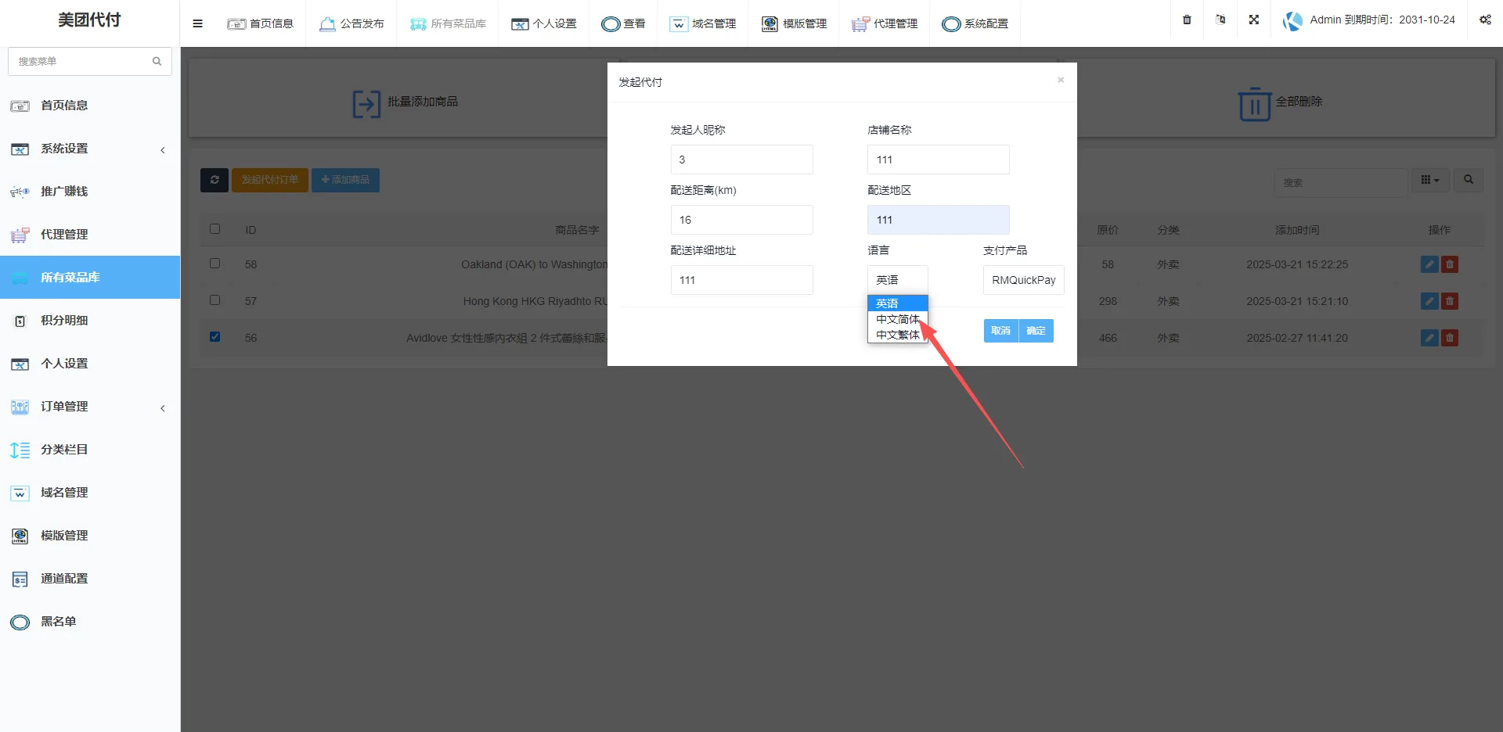Image resolution: width=1503 pixels, height=732 pixels.
Task: Click the 确定 confirm button
Action: (x=1036, y=331)
